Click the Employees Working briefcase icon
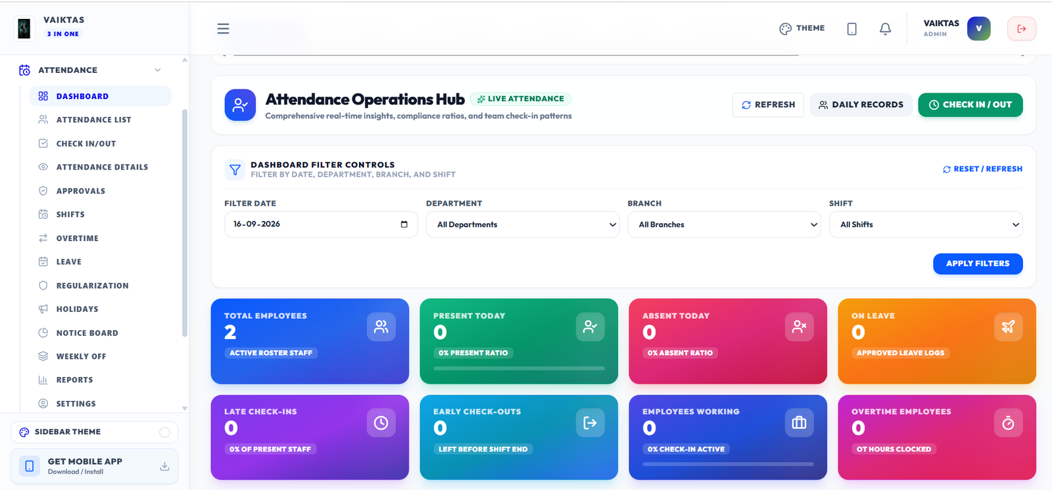This screenshot has width=1052, height=490. 799,423
